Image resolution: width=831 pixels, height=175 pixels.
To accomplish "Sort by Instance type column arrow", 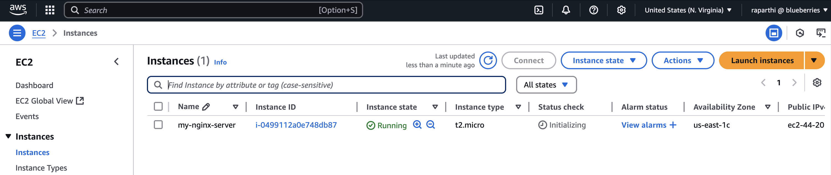I will [x=518, y=107].
